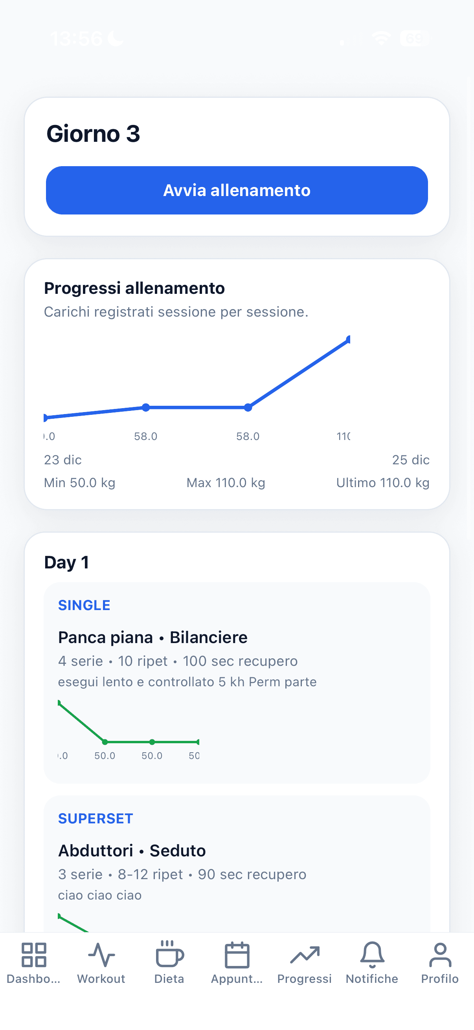Open the Profilo person icon

439,955
